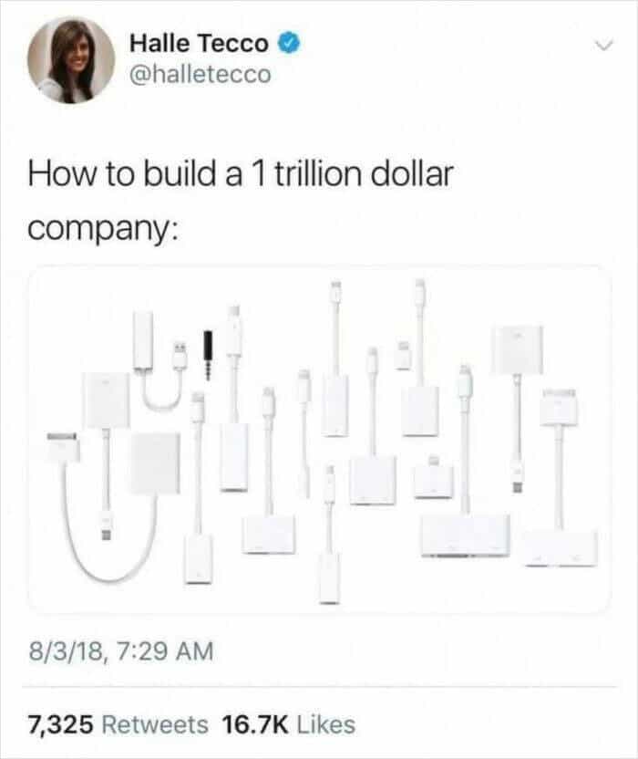Viewport: 638px width, 759px height.
Task: Open the attached adapters image
Action: (x=319, y=439)
